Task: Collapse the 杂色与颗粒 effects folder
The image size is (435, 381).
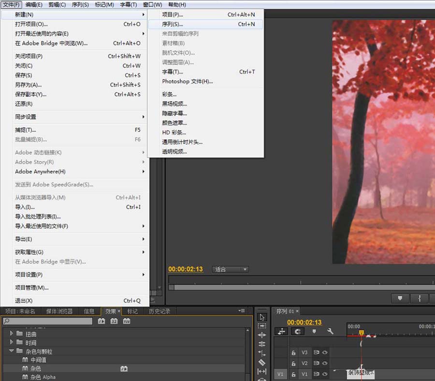Action: [x=11, y=350]
